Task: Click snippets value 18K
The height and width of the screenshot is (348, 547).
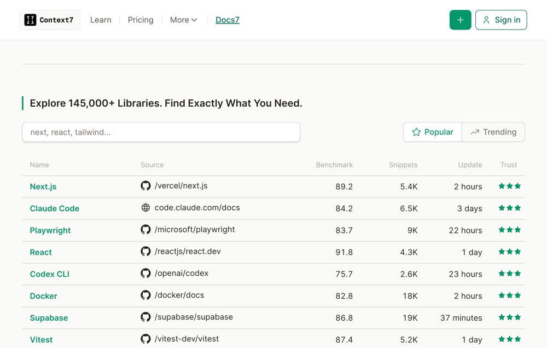Action: (x=410, y=296)
